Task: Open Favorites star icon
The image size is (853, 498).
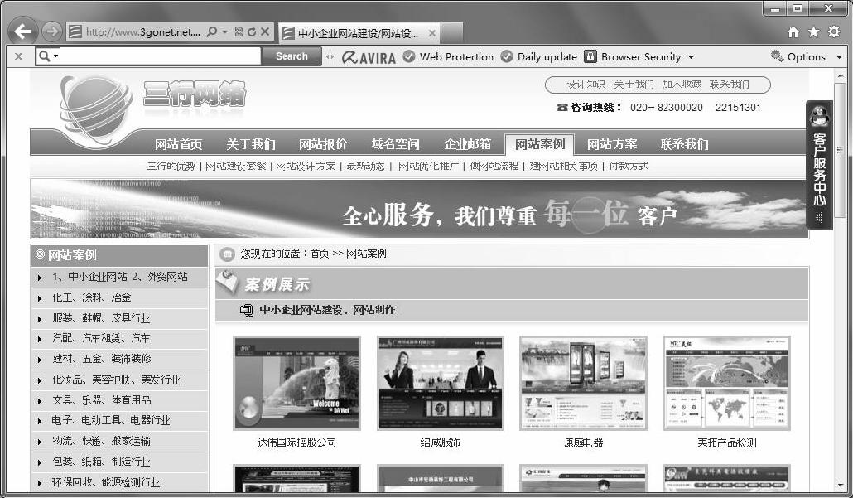Action: [813, 32]
